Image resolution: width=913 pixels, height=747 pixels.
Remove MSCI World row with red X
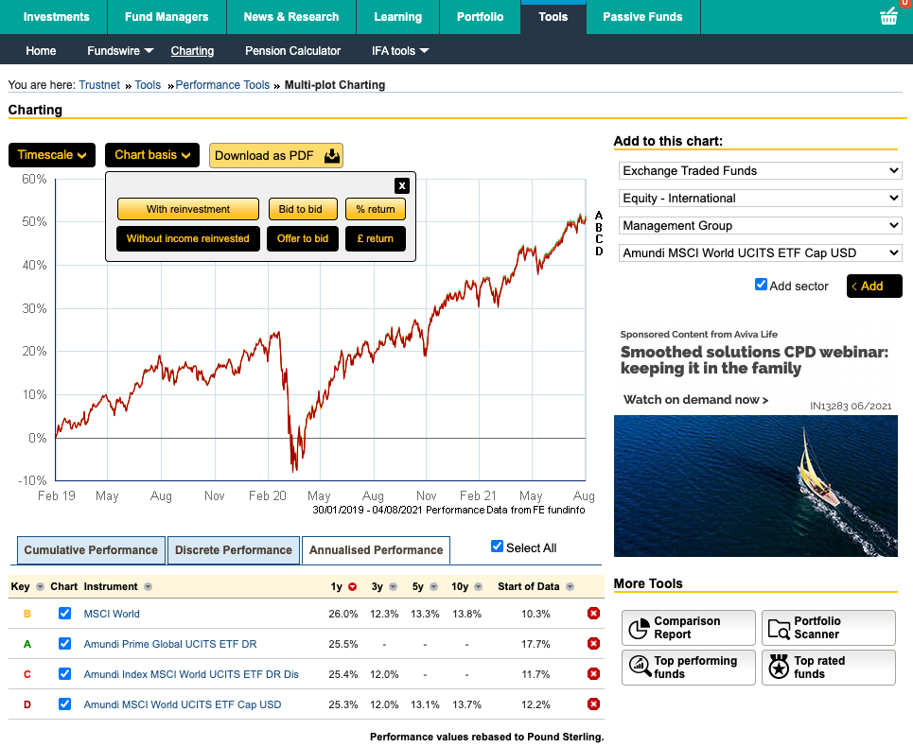[x=593, y=614]
